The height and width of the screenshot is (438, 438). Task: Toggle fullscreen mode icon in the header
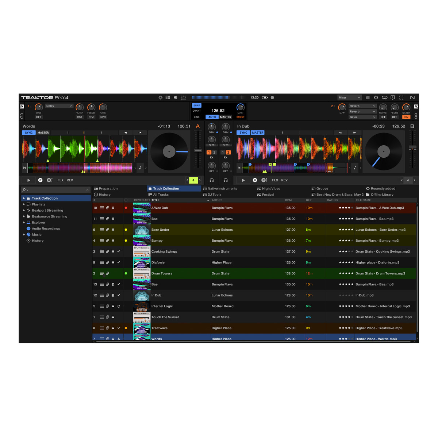(x=401, y=97)
